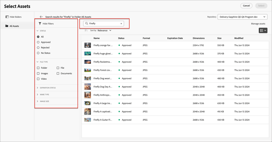Expand the Mime Type filter section
The height and width of the screenshot is (142, 272).
coord(43,95)
